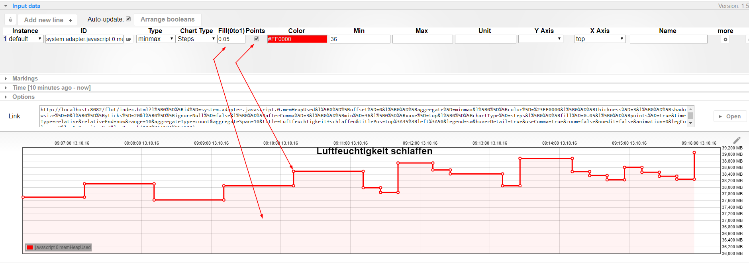The width and height of the screenshot is (749, 263).
Task: Open the empty Y Axis dropdown
Action: click(x=541, y=39)
